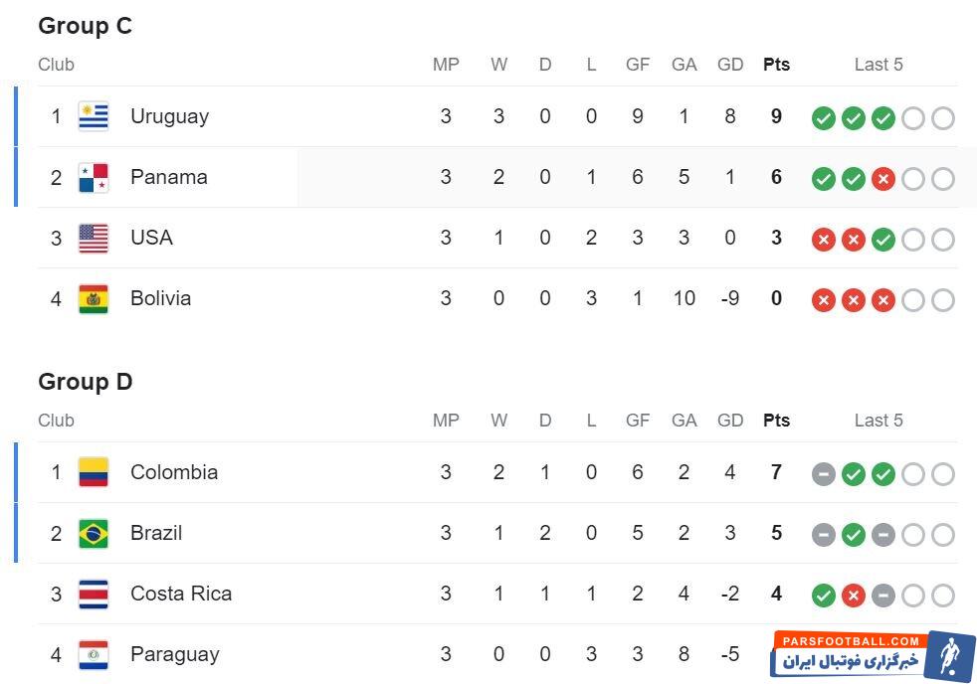Click the Costa Rica flag icon
The height and width of the screenshot is (684, 977).
94,595
